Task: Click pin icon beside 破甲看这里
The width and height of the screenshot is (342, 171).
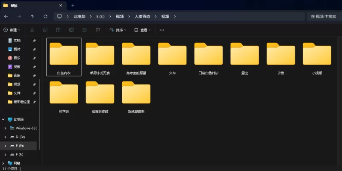Action: (x=34, y=102)
